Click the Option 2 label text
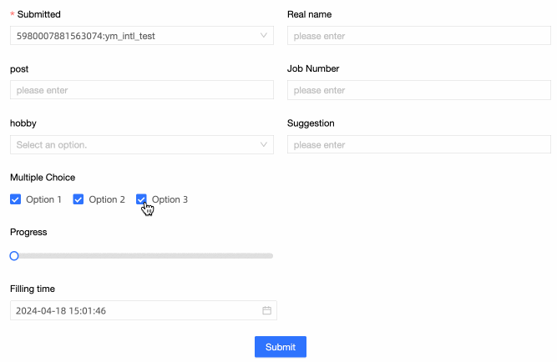The height and width of the screenshot is (362, 557). tap(107, 199)
